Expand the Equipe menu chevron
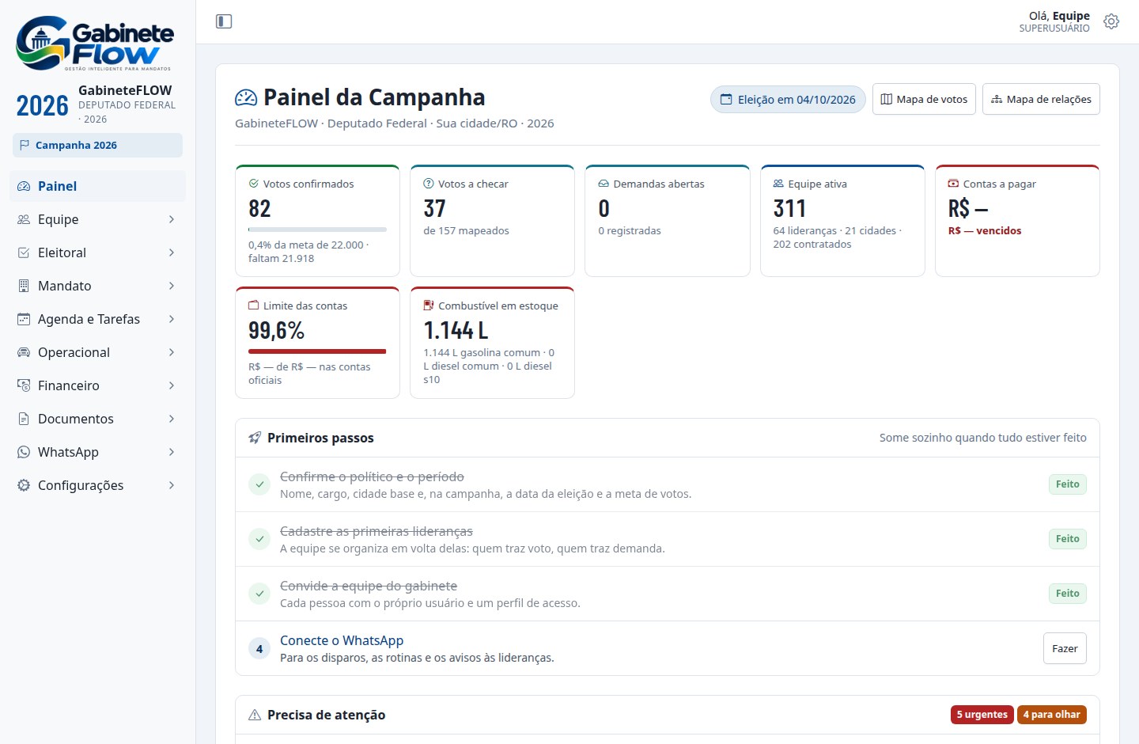This screenshot has height=744, width=1139. coord(172,219)
